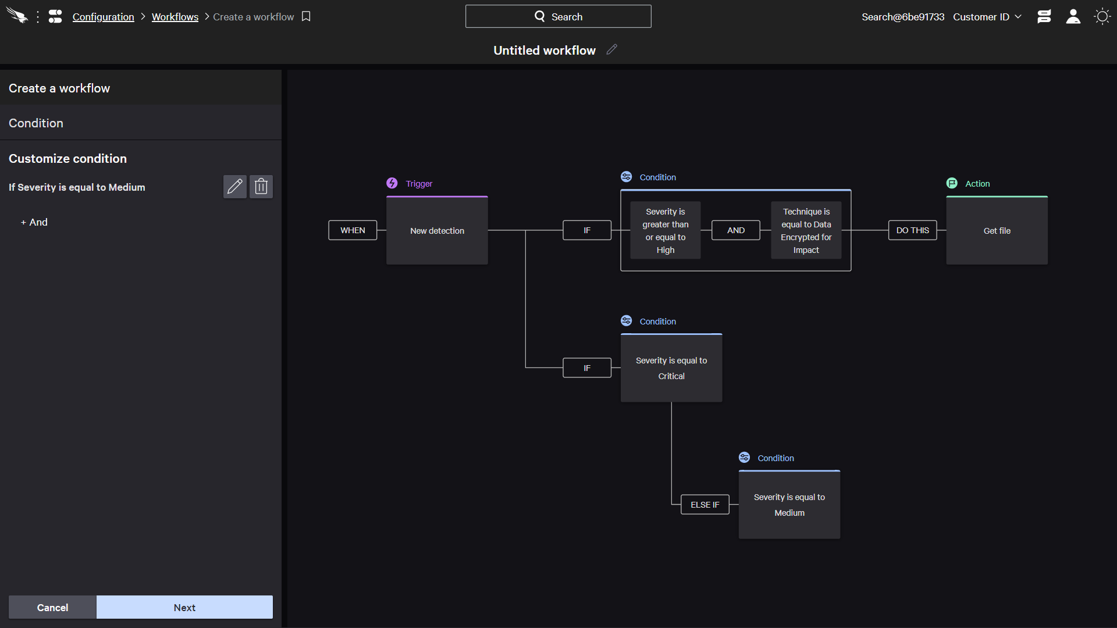Click the Cancel button to discard
The width and height of the screenshot is (1117, 628).
click(53, 607)
